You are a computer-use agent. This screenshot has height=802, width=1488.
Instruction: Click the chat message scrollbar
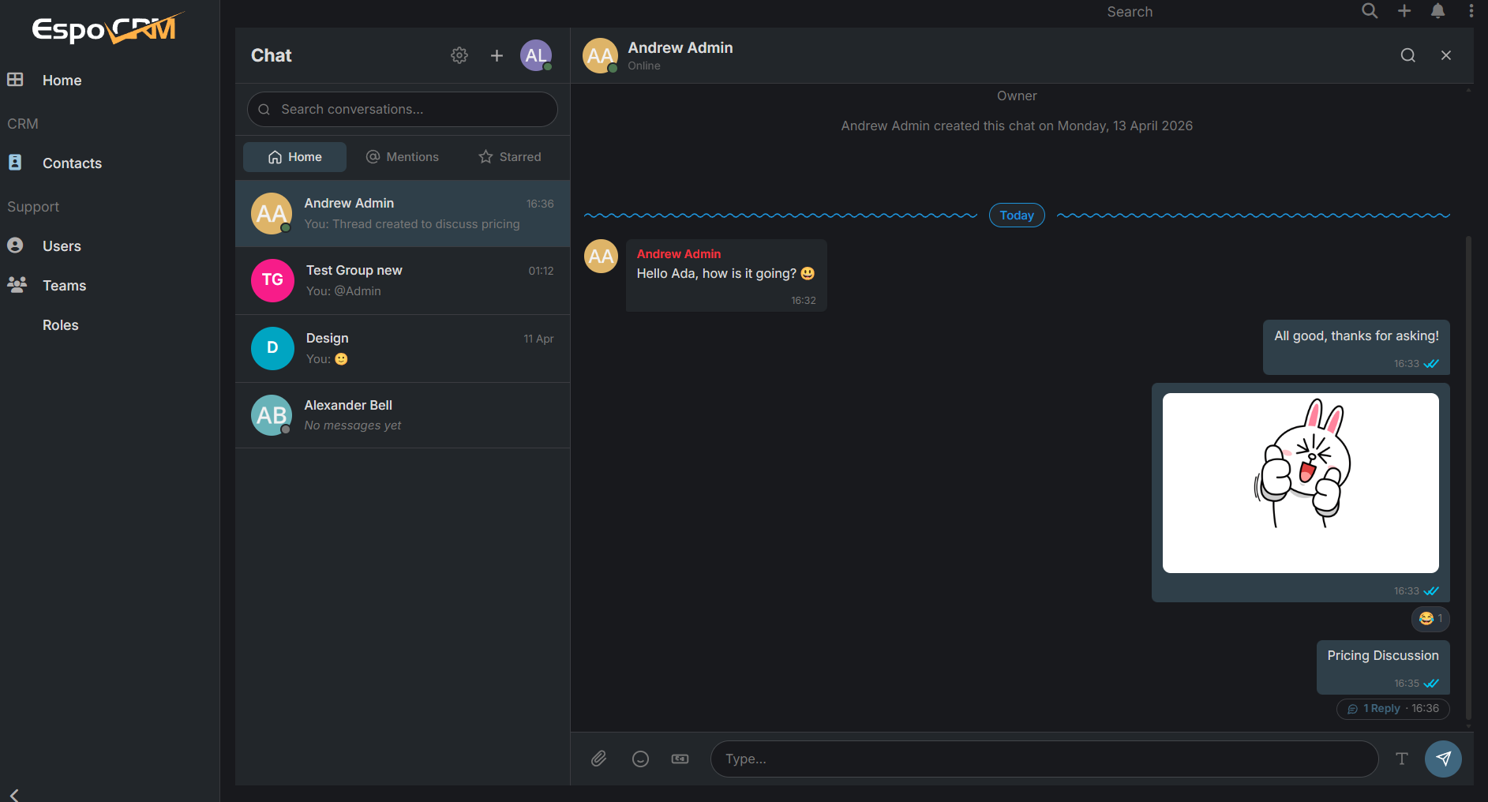point(1468,474)
